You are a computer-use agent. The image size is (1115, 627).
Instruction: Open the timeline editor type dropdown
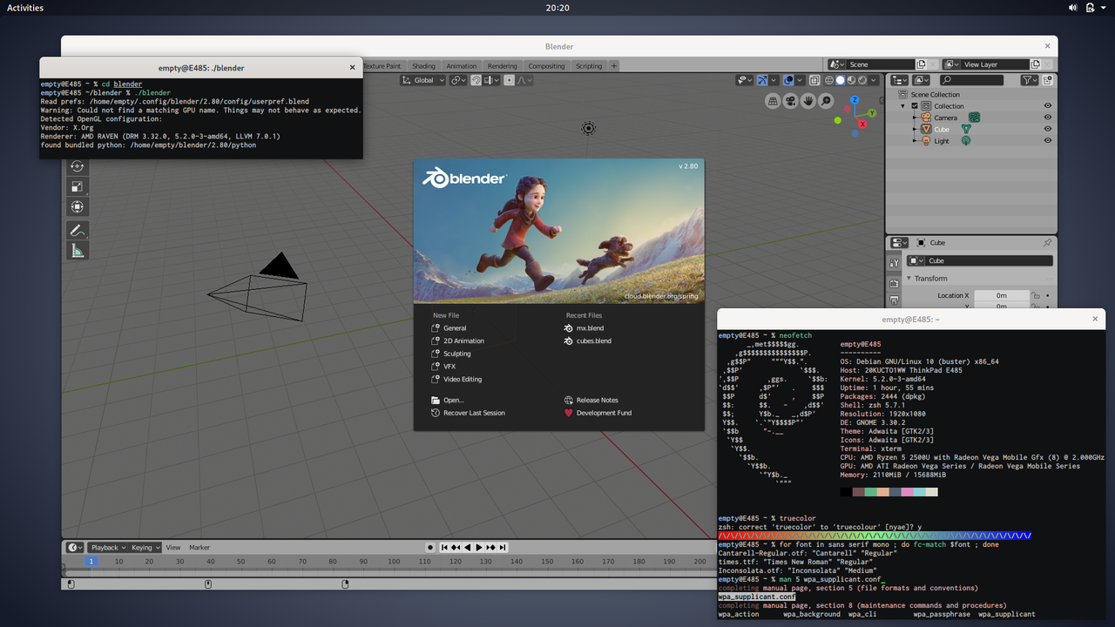coord(75,548)
